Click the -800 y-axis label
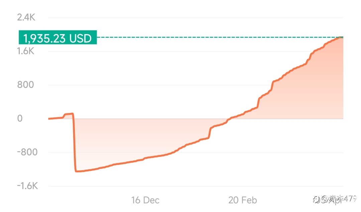Screen dimensions: 361x212 (27, 152)
